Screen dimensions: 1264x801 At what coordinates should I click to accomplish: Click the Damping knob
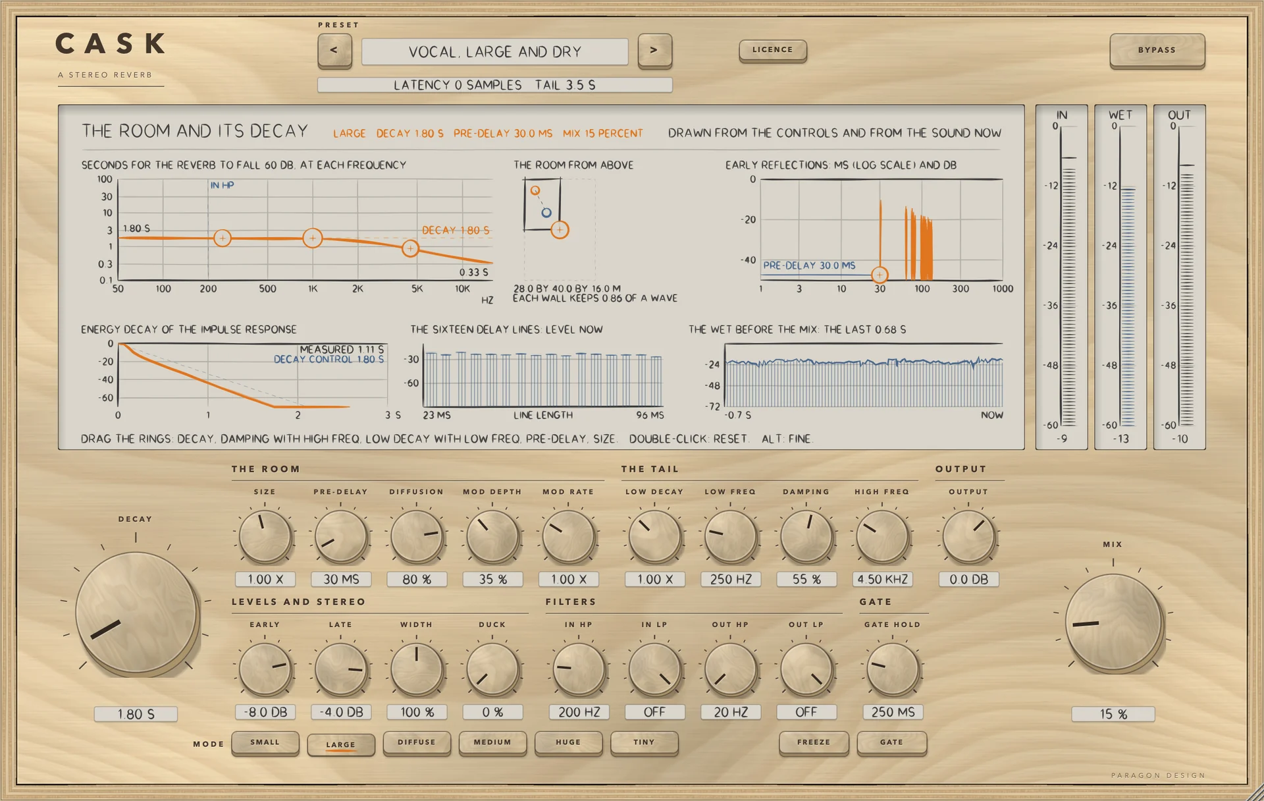coord(806,537)
